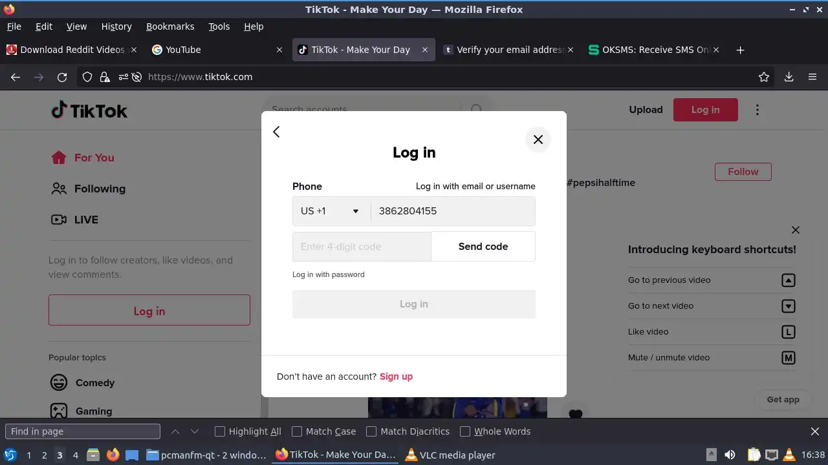Click the Find in page field
Viewport: 828px width, 465px height.
click(x=83, y=431)
